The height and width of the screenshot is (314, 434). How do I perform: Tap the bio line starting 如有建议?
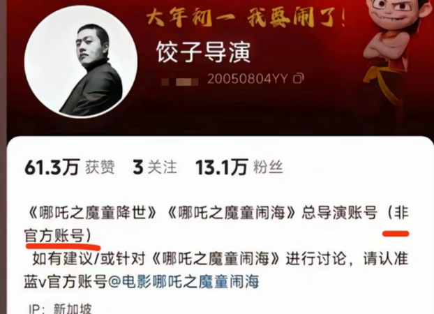[x=220, y=259]
